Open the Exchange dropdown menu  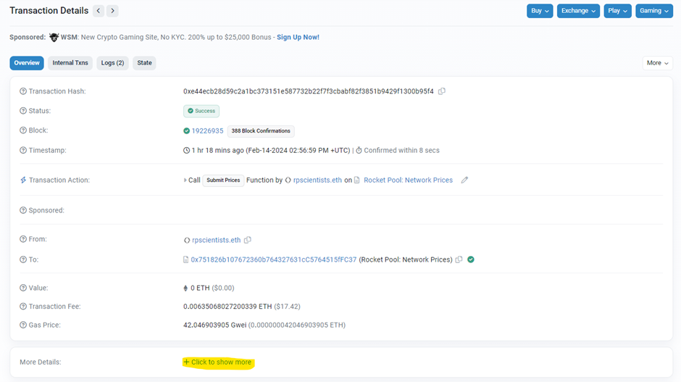pos(577,11)
